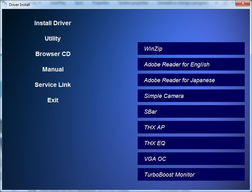Screen dimensions: 252x192
Task: Choose Adobe Reader for Japanese
Action: coord(191,80)
